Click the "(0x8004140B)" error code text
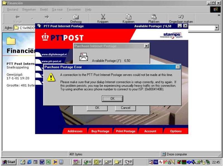223x166 pixels. coord(154,89)
